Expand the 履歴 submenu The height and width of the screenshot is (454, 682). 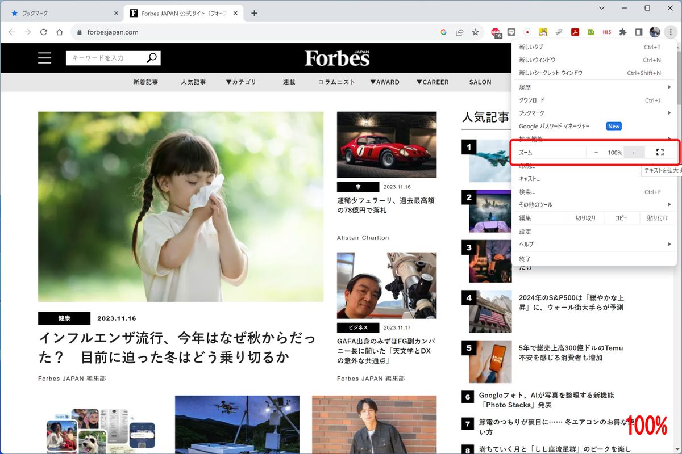click(x=594, y=87)
